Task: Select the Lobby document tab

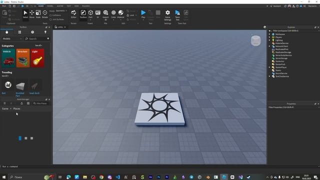Action: [x=60, y=27]
